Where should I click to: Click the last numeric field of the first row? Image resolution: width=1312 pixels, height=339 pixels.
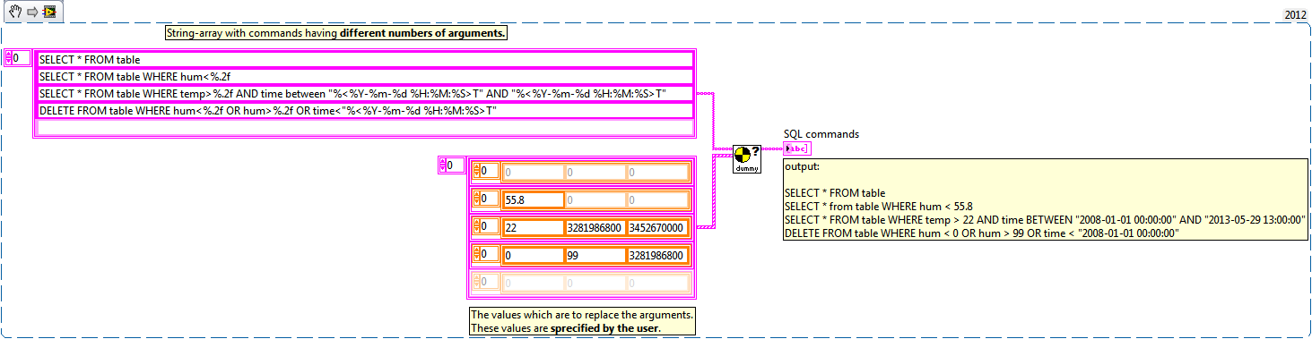point(657,172)
